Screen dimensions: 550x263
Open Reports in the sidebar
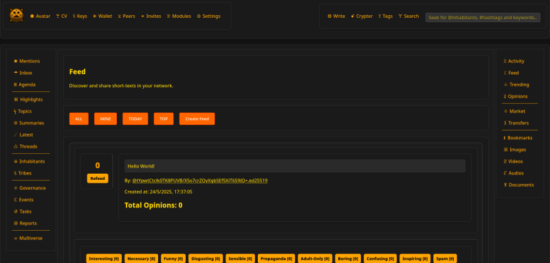point(25,223)
